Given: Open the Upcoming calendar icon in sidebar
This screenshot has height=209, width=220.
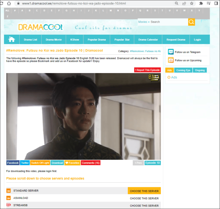Looking at the screenshot, I should click(171, 60).
